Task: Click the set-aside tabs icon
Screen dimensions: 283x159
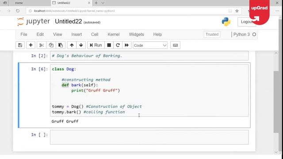Action: 5,3
